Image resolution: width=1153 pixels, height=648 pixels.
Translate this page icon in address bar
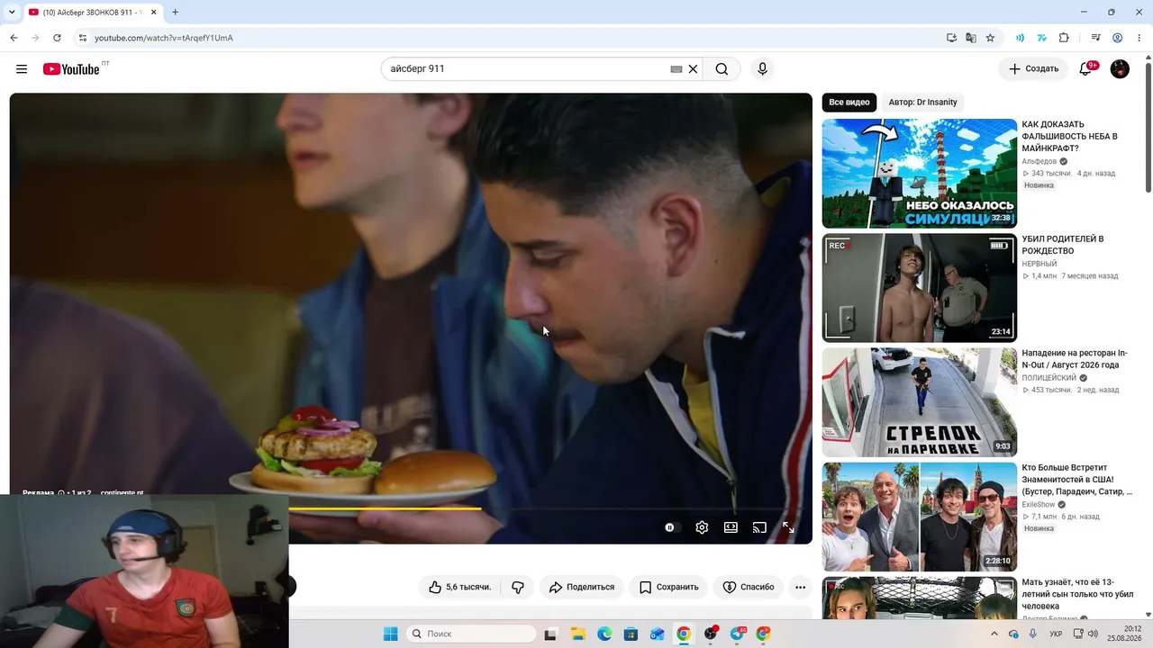click(971, 38)
